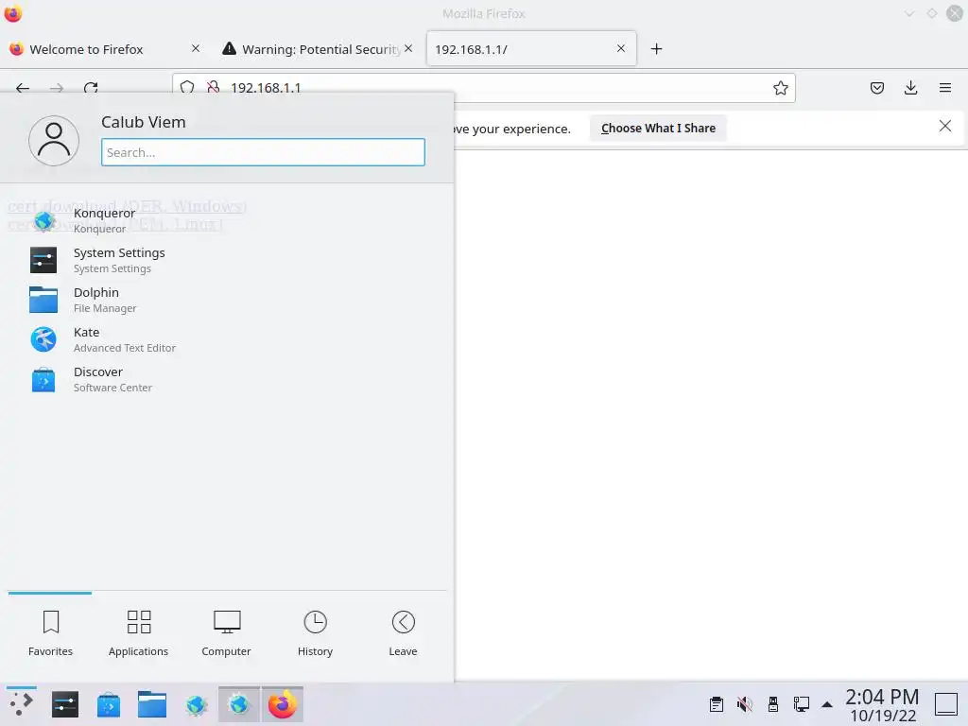Close the 192.168.1.1/ tab
The height and width of the screenshot is (726, 968).
(621, 48)
